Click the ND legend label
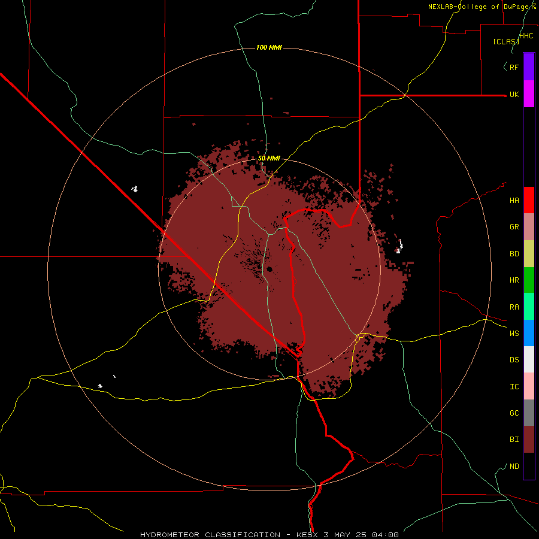This screenshot has height=539, width=539. pos(514,467)
